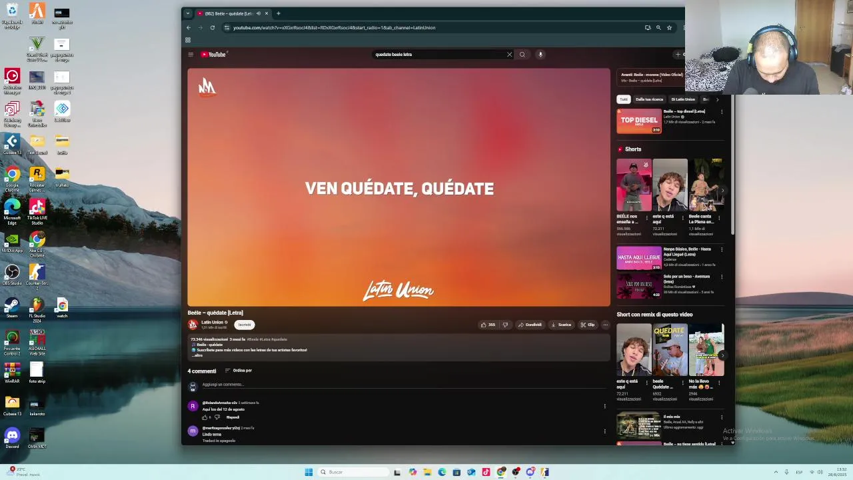Image resolution: width=853 pixels, height=480 pixels.
Task: Reload the page in Chrome
Action: [213, 27]
